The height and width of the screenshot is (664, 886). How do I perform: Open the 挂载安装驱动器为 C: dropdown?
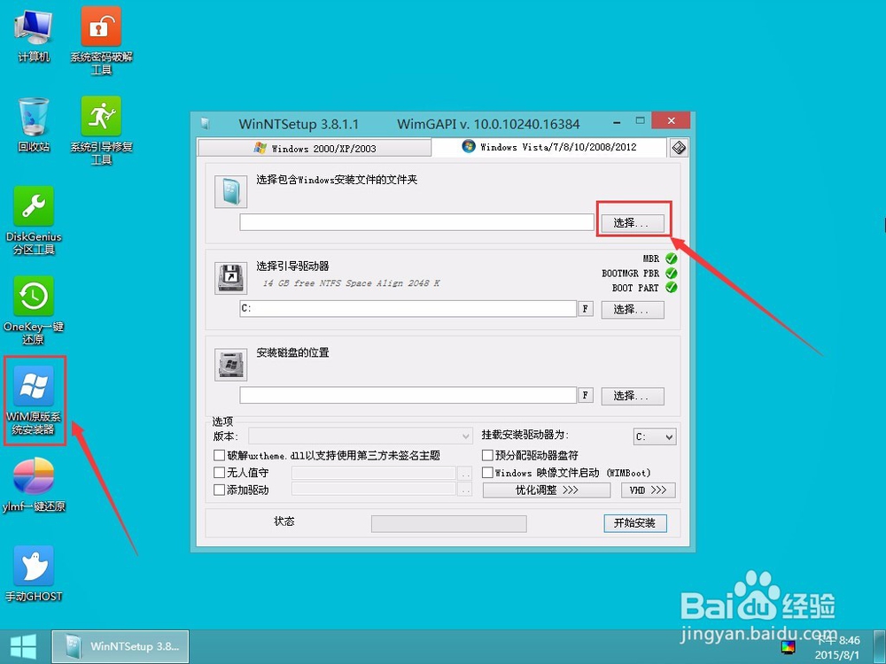click(x=655, y=436)
